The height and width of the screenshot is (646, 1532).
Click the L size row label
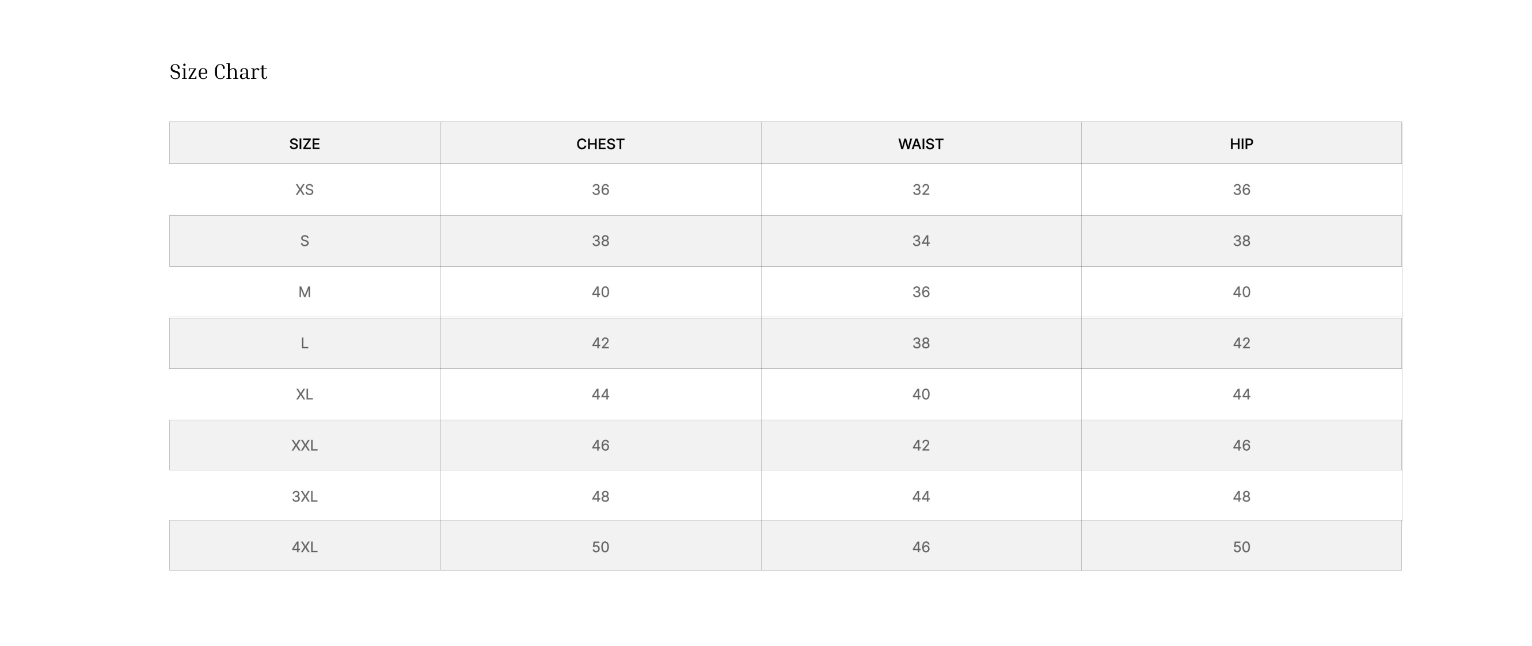[305, 343]
